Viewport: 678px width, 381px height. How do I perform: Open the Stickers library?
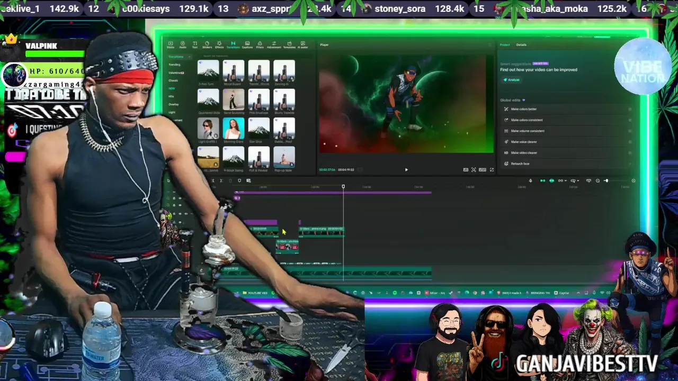(207, 44)
